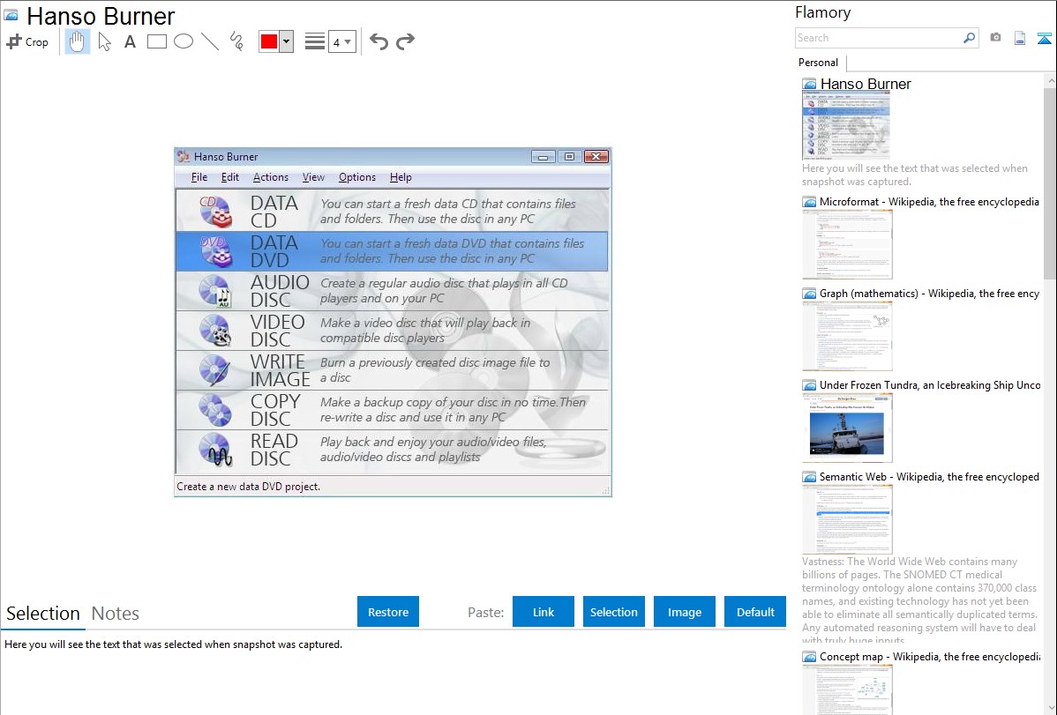
Task: Click the 'Create a new data DVD project.' status text
Action: tap(248, 487)
